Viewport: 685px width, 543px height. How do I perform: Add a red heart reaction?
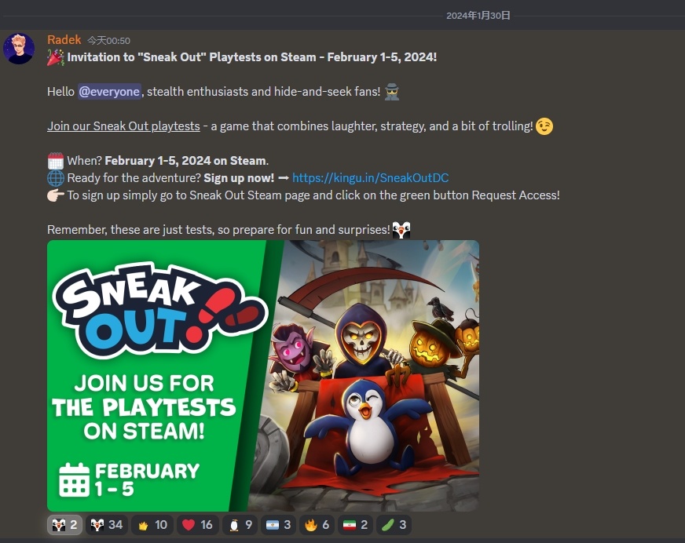(198, 525)
